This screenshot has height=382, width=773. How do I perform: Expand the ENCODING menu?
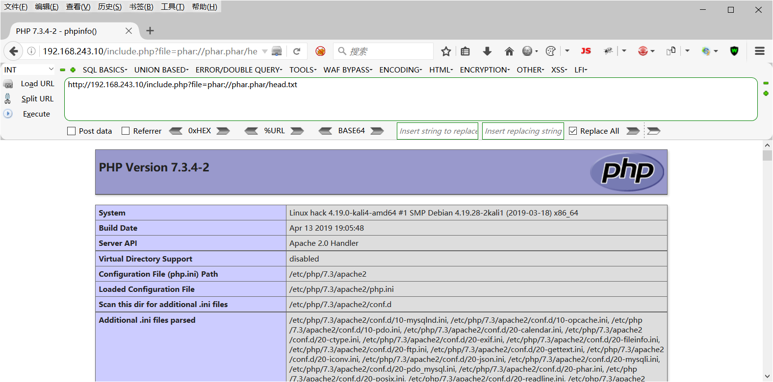tap(401, 70)
